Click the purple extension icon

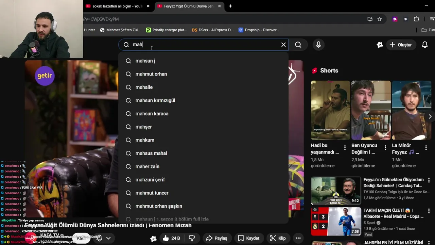click(395, 19)
